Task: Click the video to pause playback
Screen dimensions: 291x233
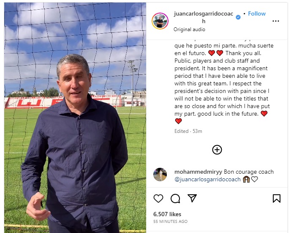Action: pos(75,117)
